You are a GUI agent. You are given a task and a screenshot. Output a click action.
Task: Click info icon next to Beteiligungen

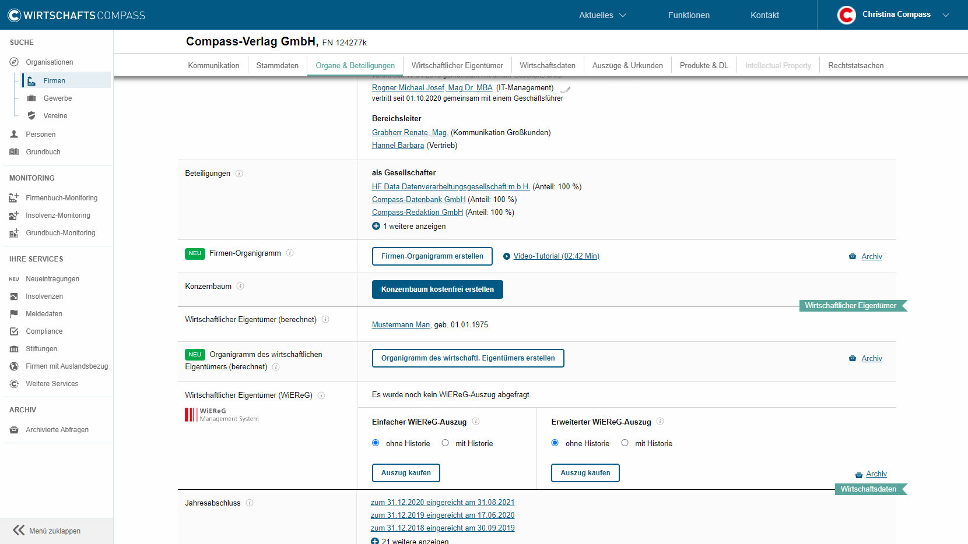coord(239,174)
